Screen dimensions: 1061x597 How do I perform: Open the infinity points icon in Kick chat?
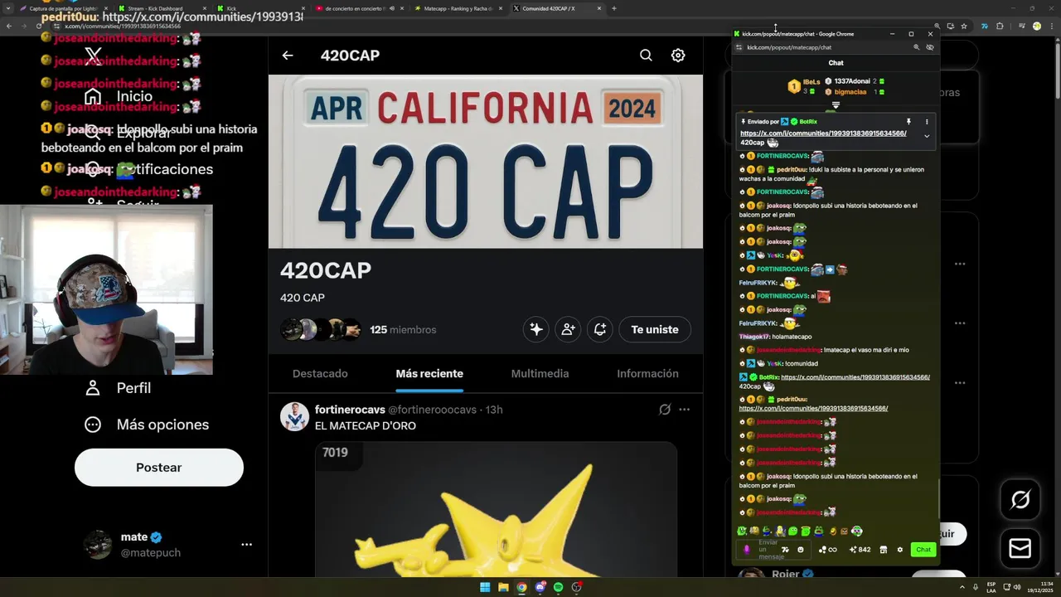(828, 550)
